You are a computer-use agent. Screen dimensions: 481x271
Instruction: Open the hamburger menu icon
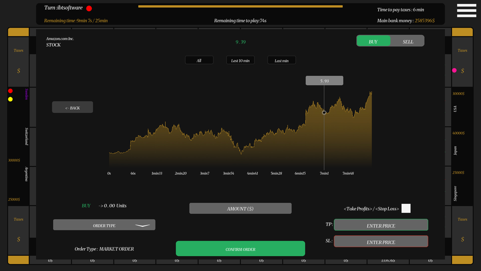[x=466, y=11]
